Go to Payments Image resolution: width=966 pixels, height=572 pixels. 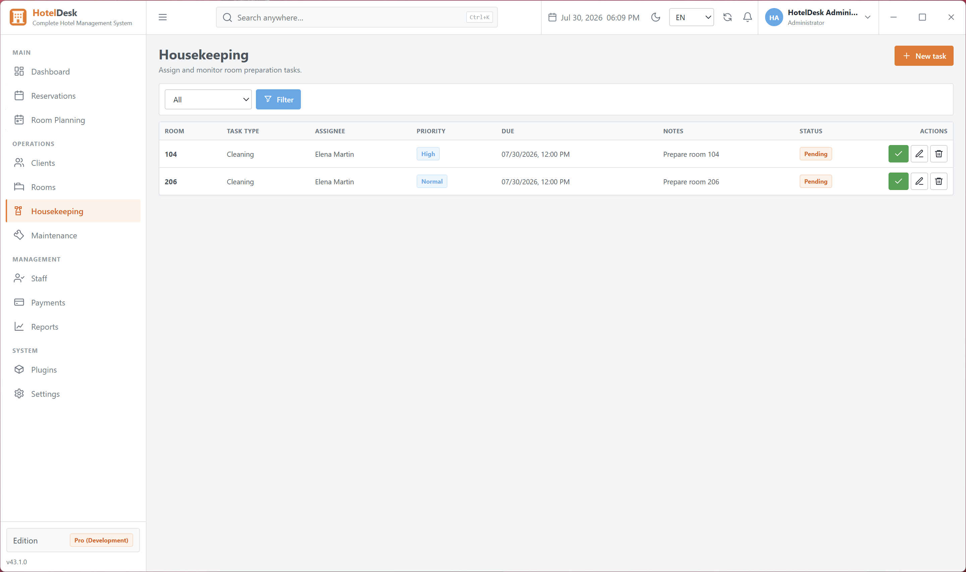(73, 302)
